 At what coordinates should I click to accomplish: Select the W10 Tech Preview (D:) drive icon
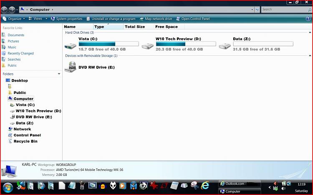(x=147, y=46)
